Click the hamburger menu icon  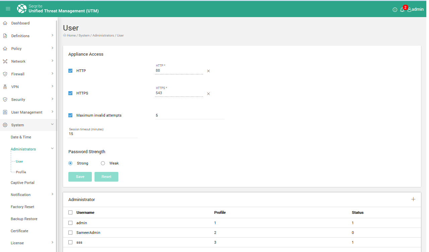8,9
